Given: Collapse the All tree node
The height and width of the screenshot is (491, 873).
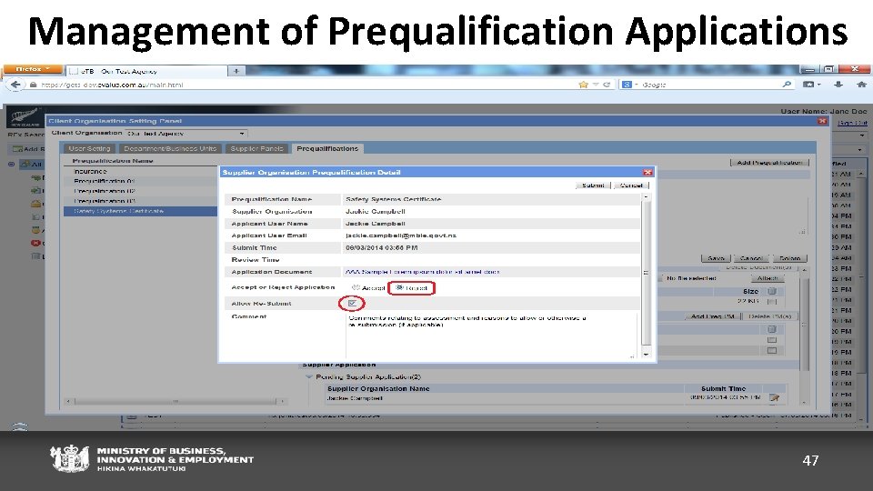Looking at the screenshot, I should (11, 165).
